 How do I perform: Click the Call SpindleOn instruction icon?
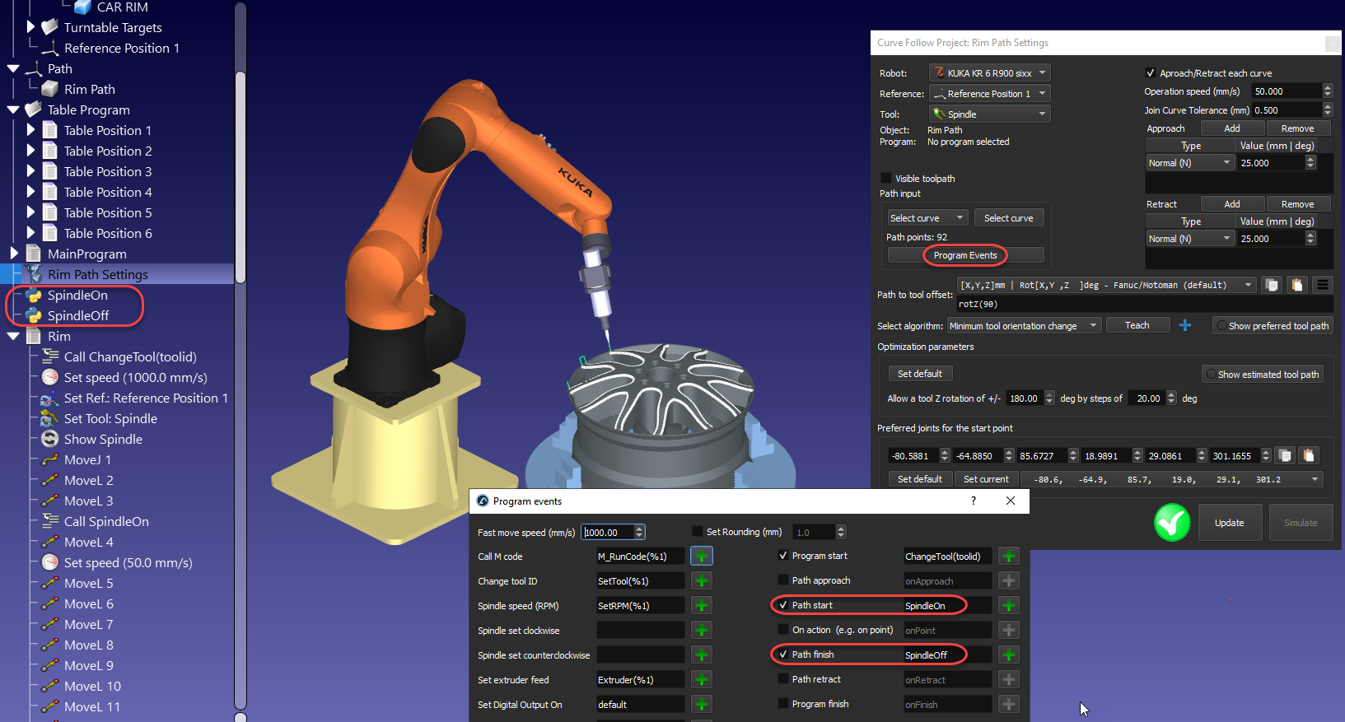pos(50,521)
